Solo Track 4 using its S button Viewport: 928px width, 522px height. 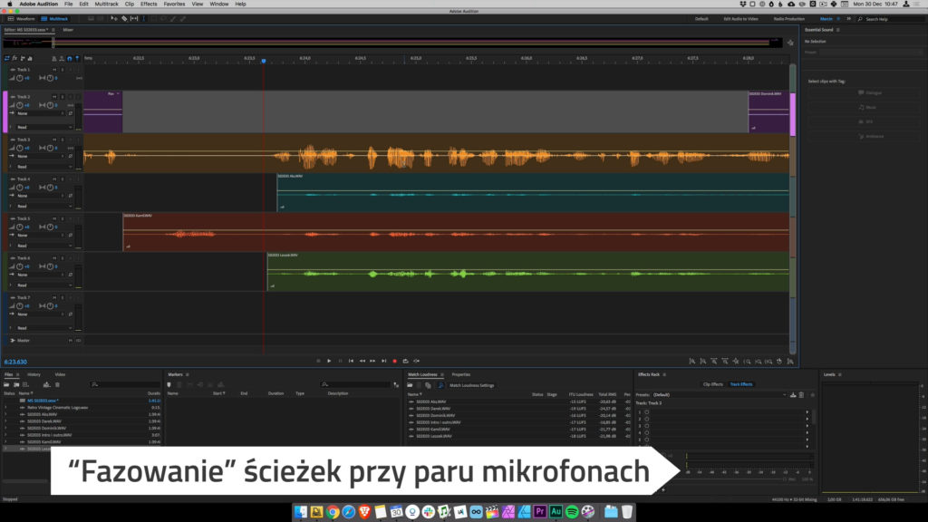point(62,179)
